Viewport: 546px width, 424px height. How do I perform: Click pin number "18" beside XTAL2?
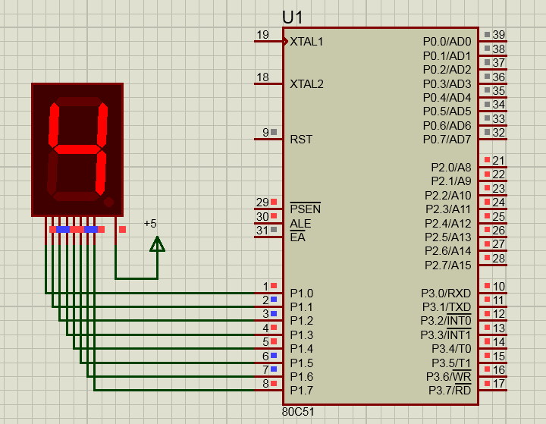[x=262, y=77]
